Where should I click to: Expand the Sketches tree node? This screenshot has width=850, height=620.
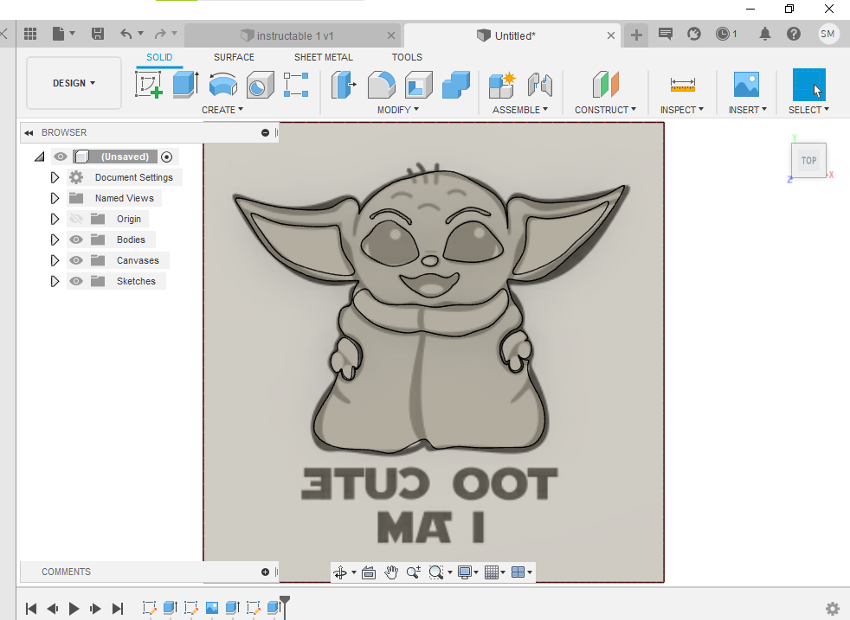pos(55,281)
